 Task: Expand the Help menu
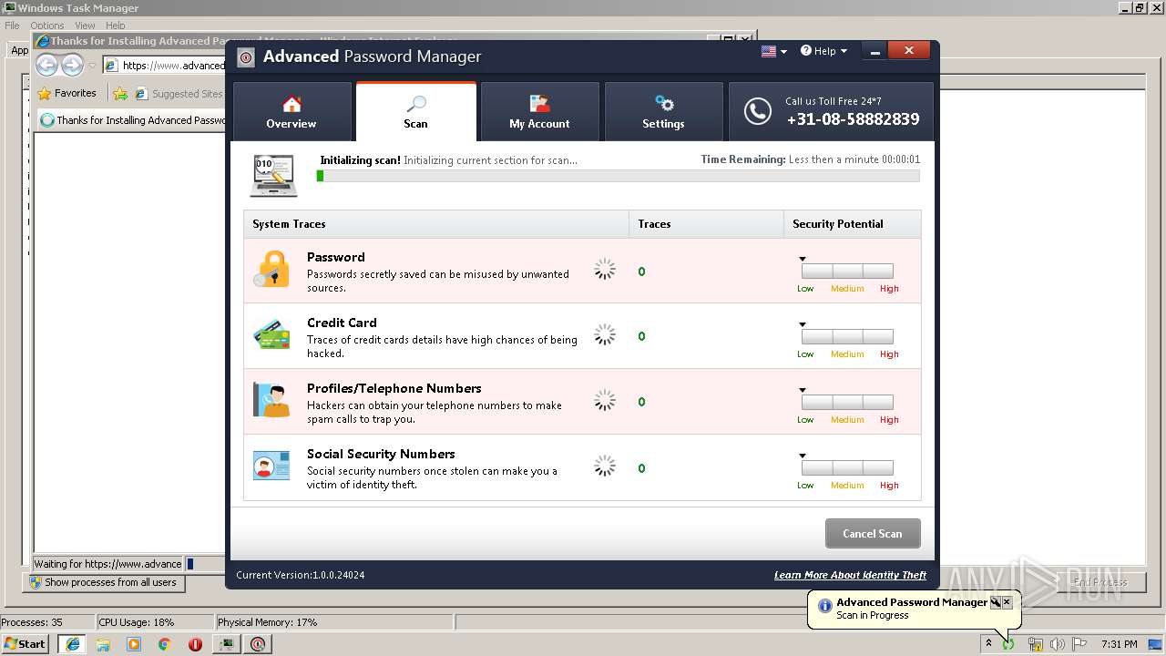[x=823, y=51]
